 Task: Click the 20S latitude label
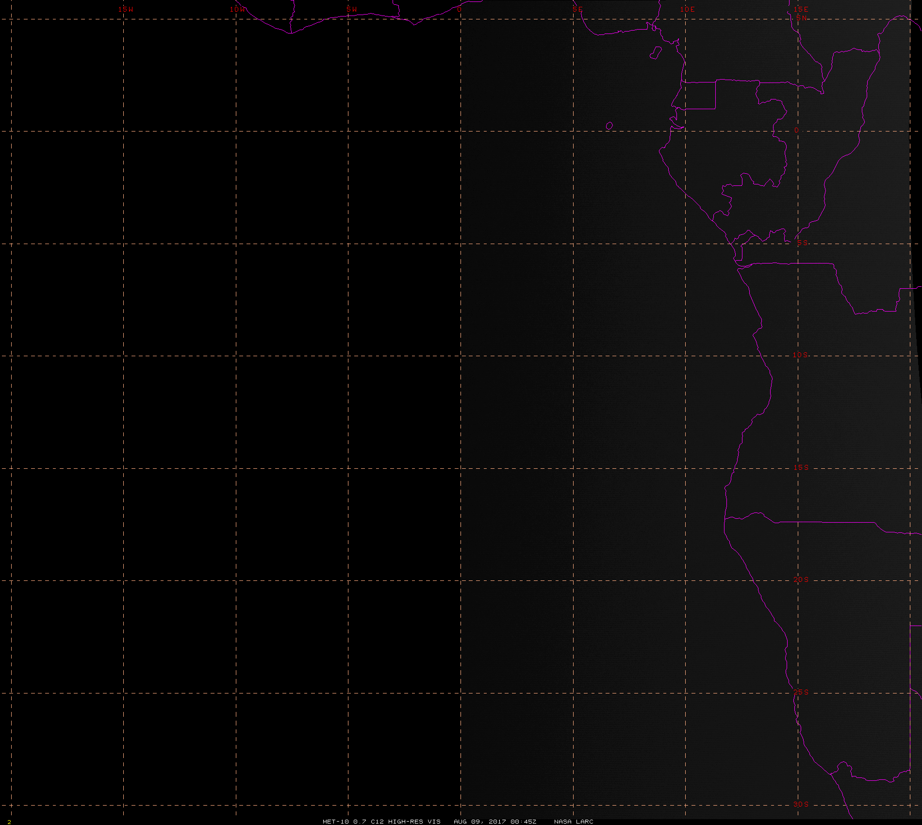[801, 579]
